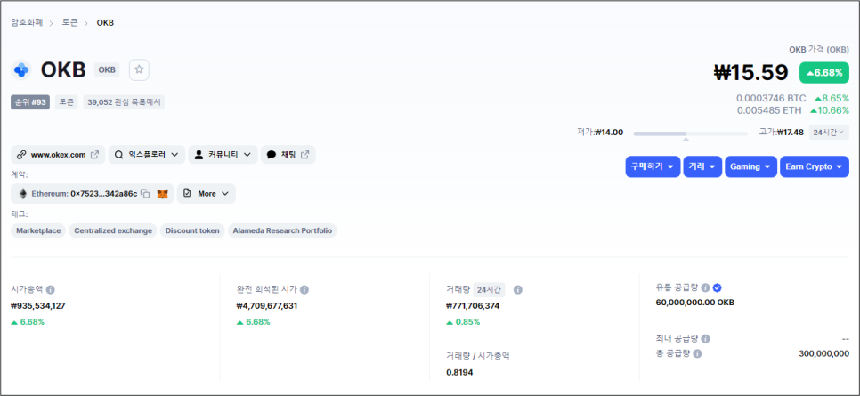This screenshot has height=396, width=860.
Task: Open info icon next to 최대 공급량
Action: click(706, 339)
